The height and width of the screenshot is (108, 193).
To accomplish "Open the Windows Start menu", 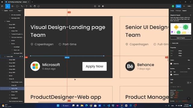I will tap(58, 106).
